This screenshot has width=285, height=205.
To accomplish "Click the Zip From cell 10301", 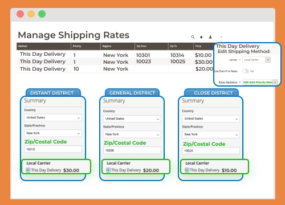I will coord(143,55).
